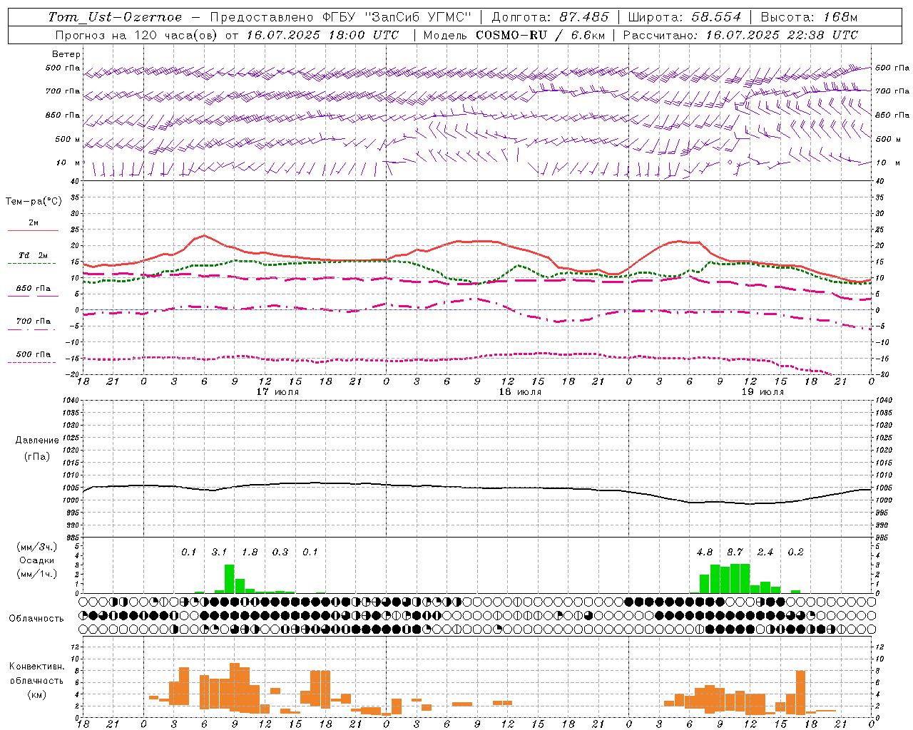Click the red line sample under "2м" legend
This screenshot has width=913, height=730.
tap(33, 231)
